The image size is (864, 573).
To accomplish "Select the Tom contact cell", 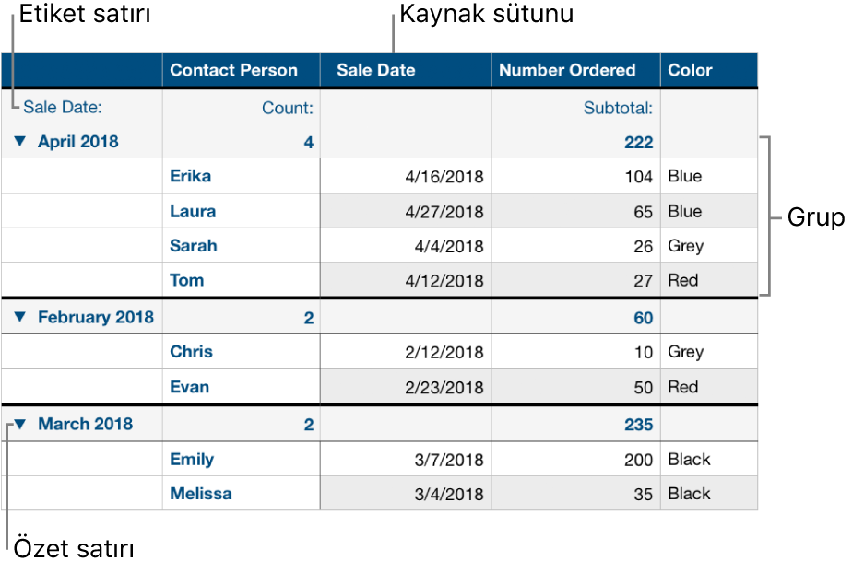I will [x=187, y=280].
